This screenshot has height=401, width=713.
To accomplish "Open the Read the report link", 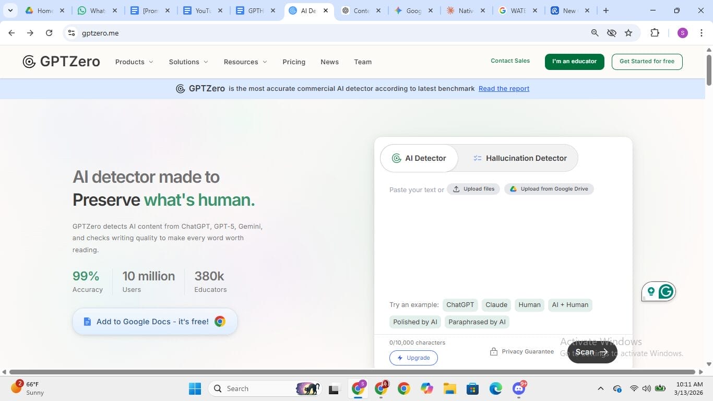I will (x=504, y=89).
